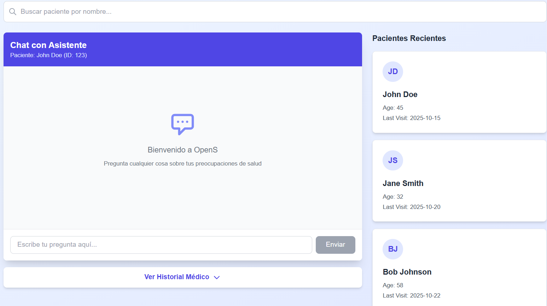
Task: Click the Paciente: John Doe subtitle
Action: pos(48,55)
